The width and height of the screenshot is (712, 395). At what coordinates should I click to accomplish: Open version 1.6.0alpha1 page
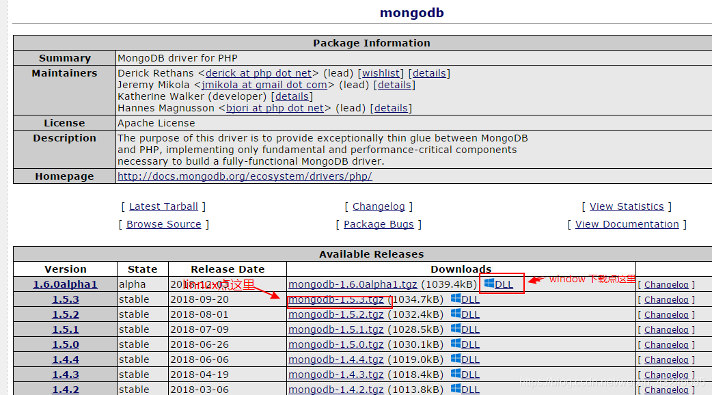click(x=66, y=285)
